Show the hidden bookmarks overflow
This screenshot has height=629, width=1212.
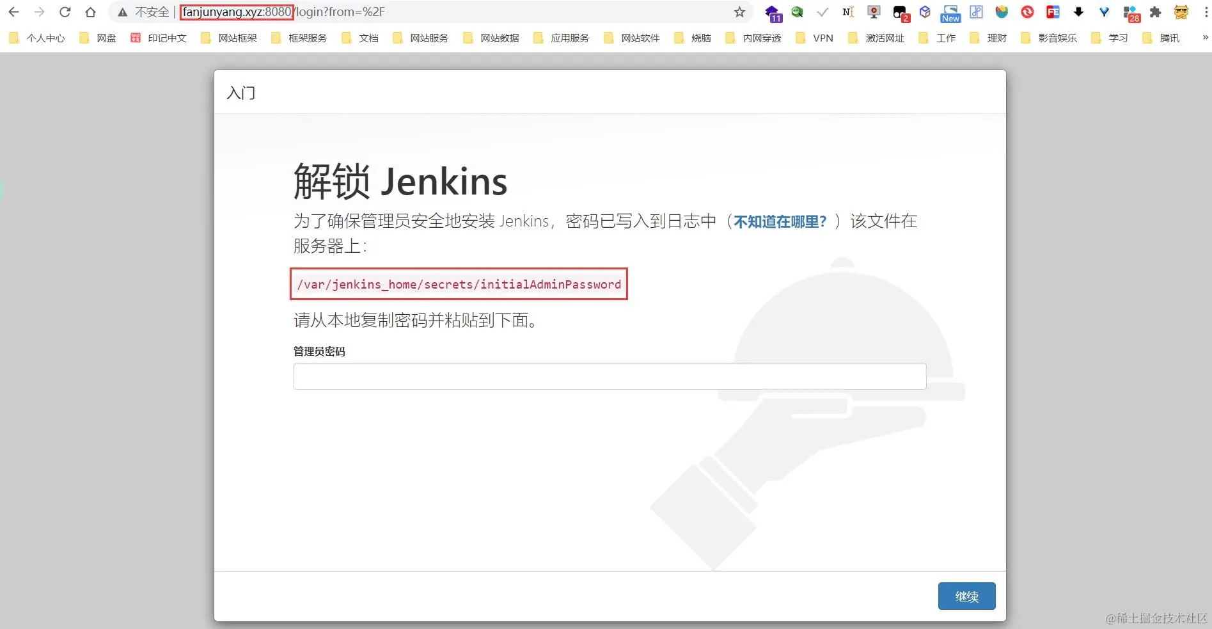1205,38
